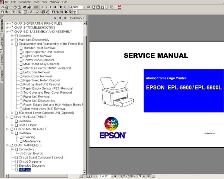Click status bar Next Page arrow

click(x=112, y=176)
